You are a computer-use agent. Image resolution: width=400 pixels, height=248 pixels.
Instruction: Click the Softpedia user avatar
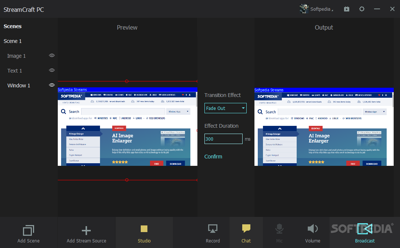[304, 9]
